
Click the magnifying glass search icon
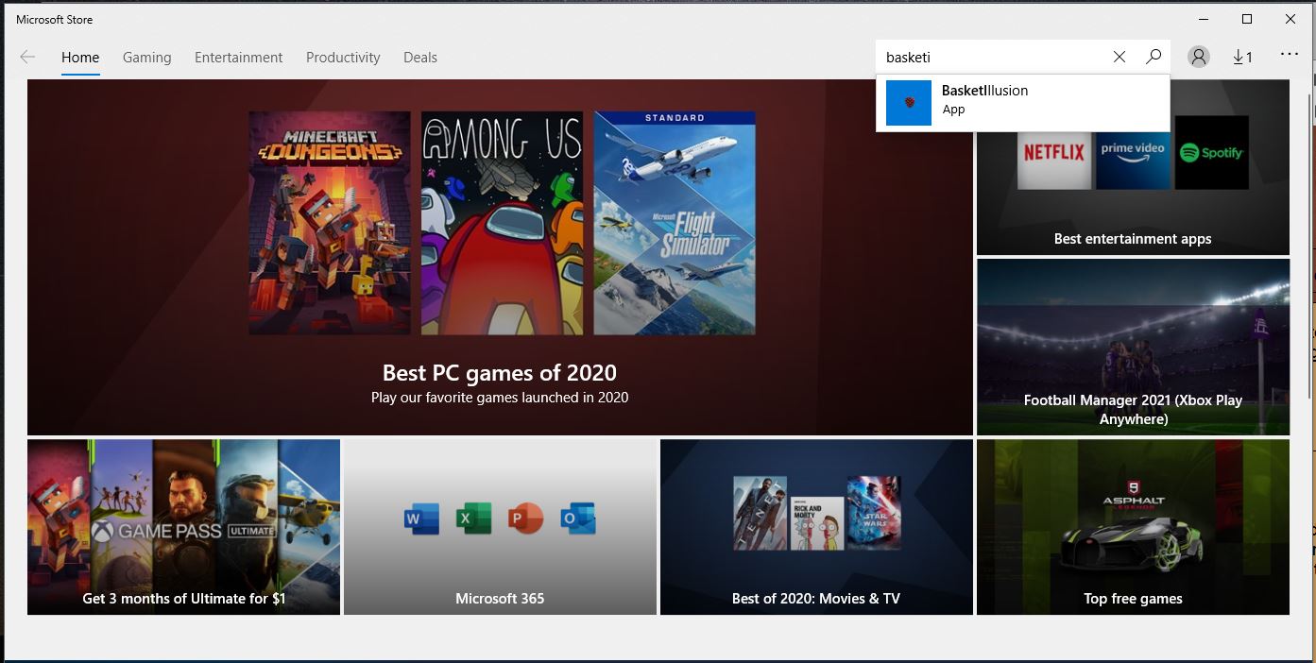[1154, 57]
